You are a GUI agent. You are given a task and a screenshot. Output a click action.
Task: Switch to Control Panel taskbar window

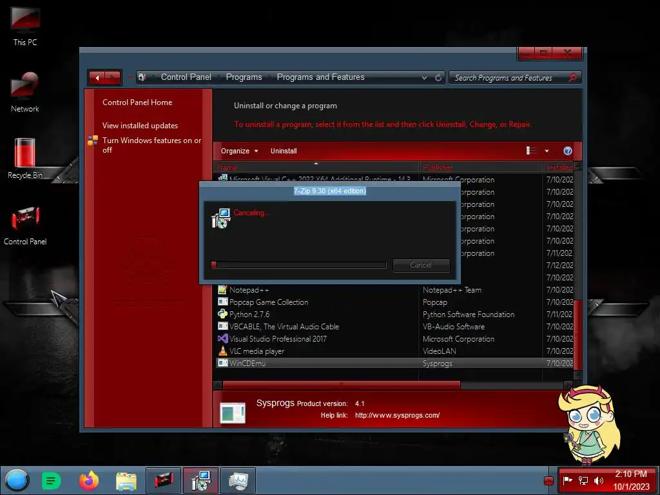[163, 480]
